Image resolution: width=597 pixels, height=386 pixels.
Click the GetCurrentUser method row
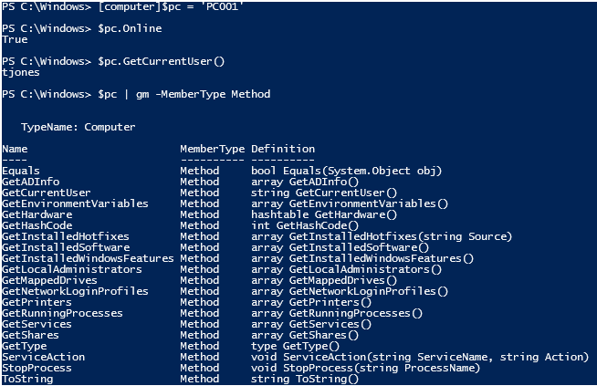(x=46, y=193)
